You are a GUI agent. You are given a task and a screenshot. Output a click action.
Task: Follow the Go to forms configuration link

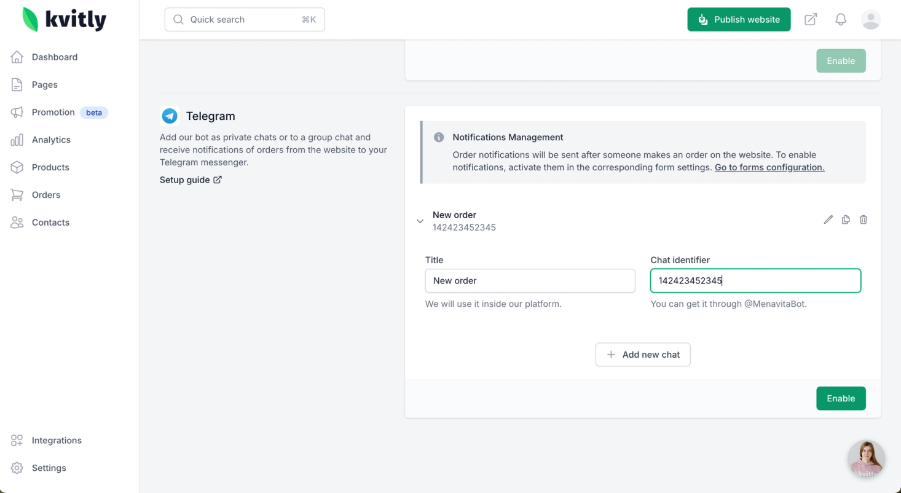769,168
